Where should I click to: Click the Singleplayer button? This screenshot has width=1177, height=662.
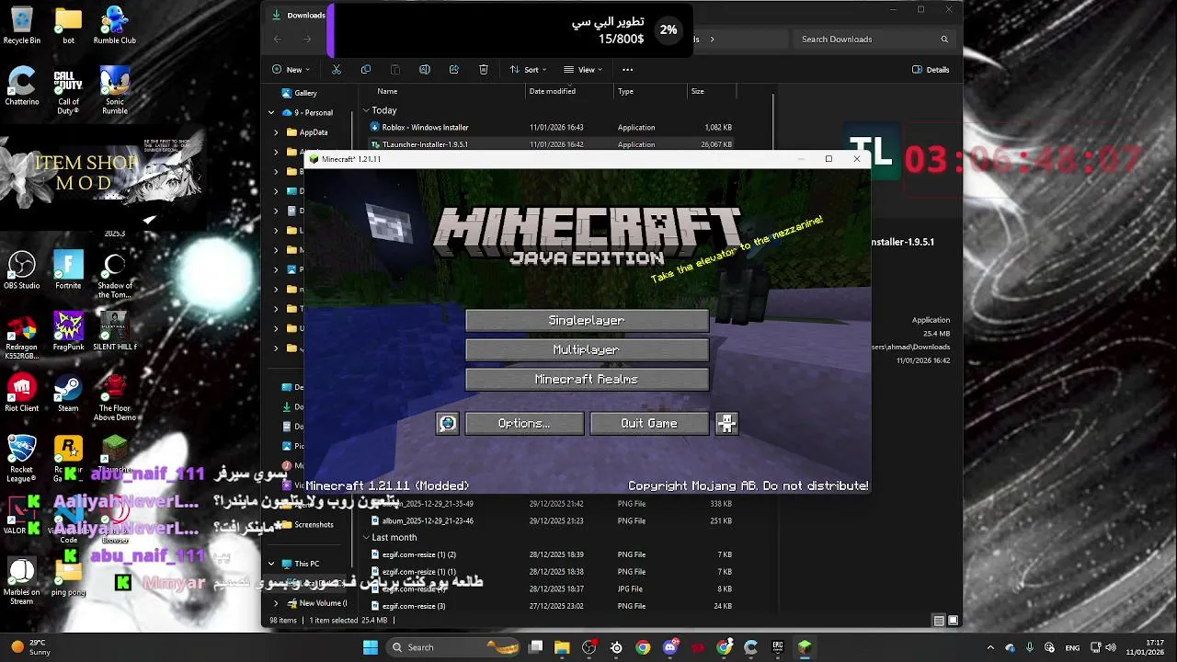[587, 320]
